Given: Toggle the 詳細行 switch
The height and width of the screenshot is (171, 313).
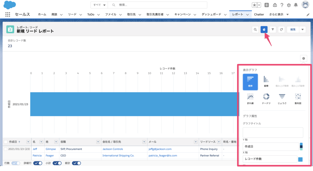Looking at the screenshot, I should coord(38,163).
